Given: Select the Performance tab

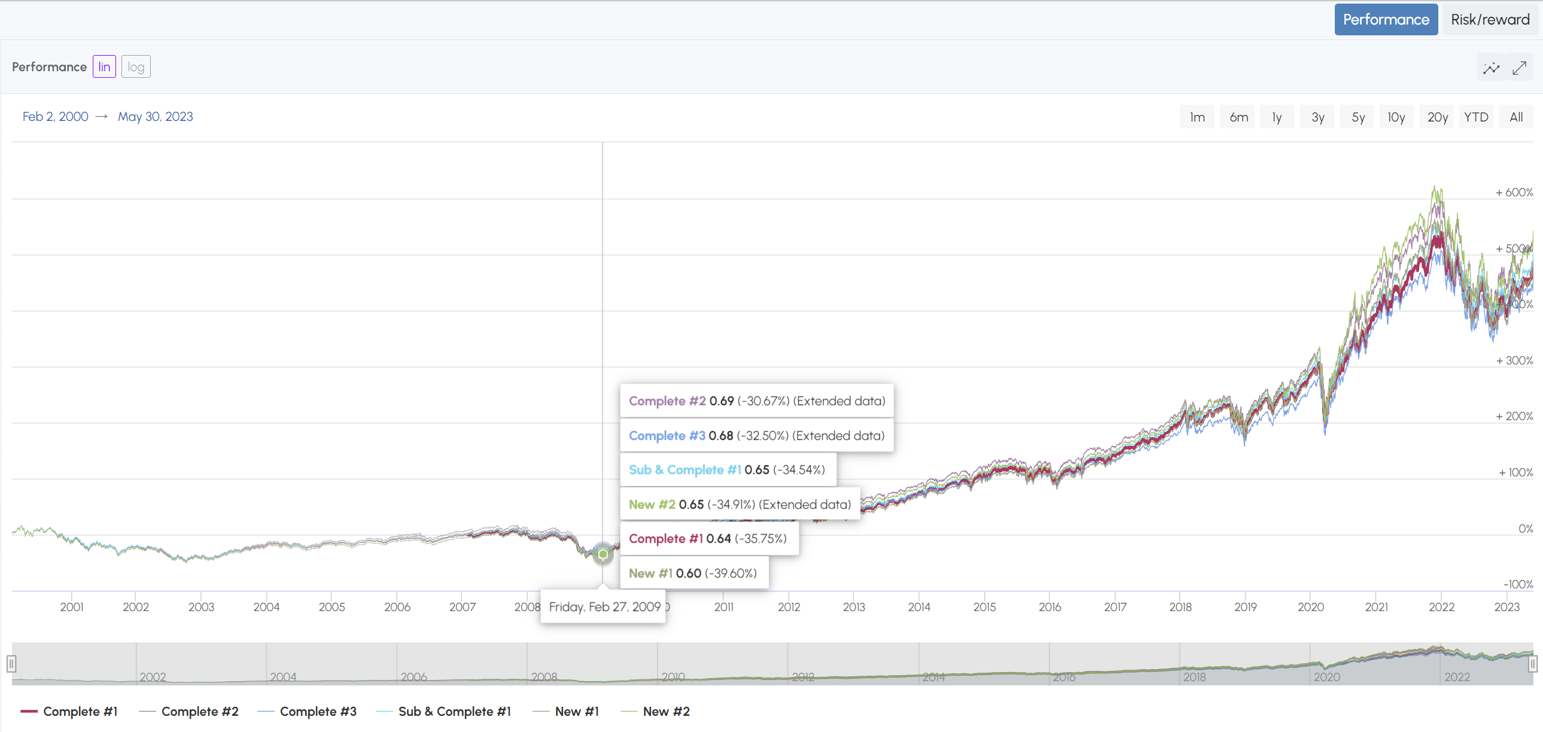Looking at the screenshot, I should click(x=1386, y=20).
